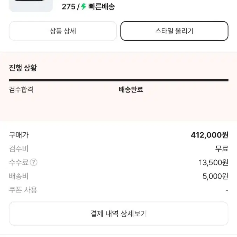
Task: Click the 배송완료 status
Action: click(x=131, y=90)
